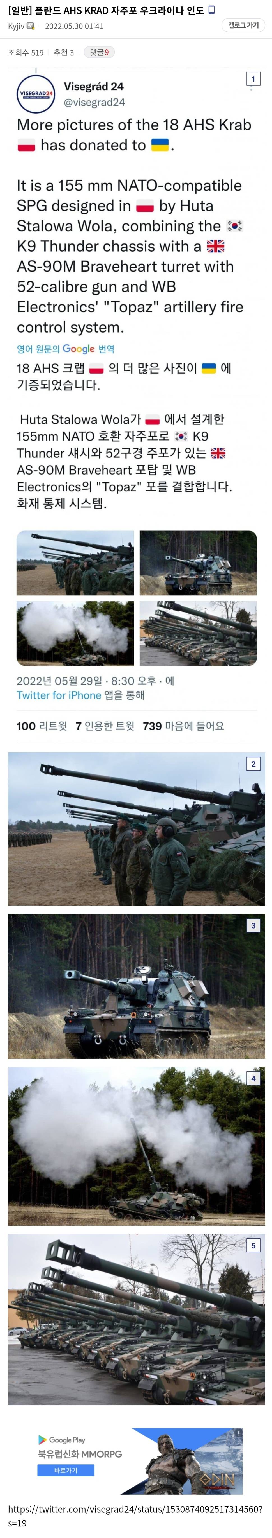Click the Kyjiv author name
Screen dimensions: 272x1538
coord(16,26)
